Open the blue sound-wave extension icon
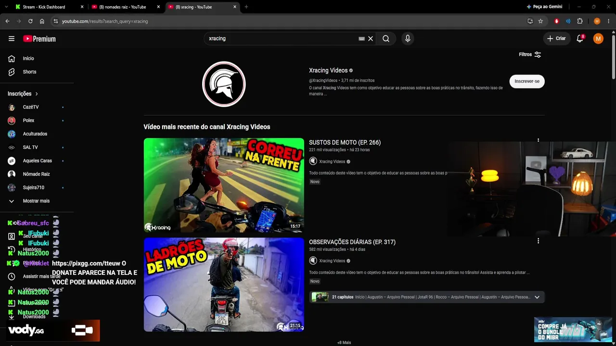Image resolution: width=616 pixels, height=346 pixels. click(x=568, y=21)
